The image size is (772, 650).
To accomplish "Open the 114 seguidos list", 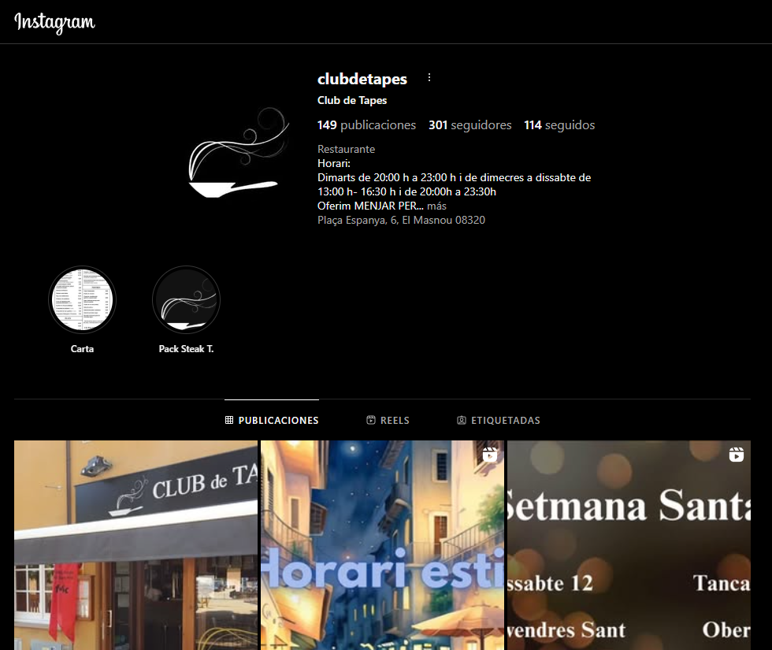I will [559, 125].
